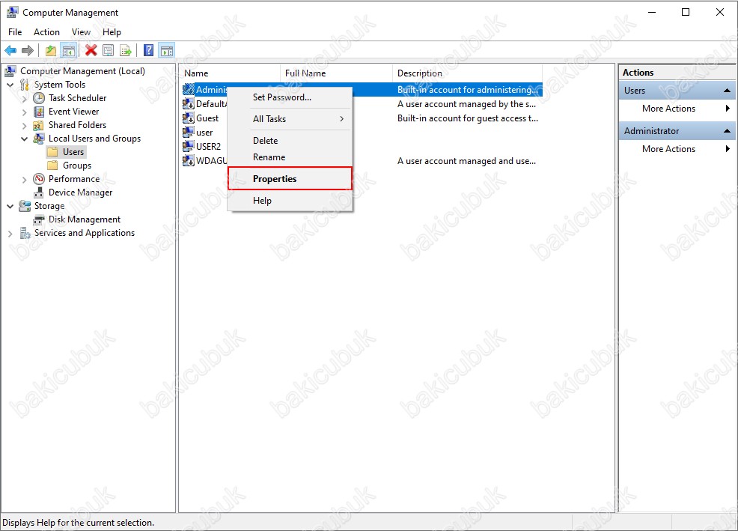Collapse the Administrator section in Actions pane
Image resolution: width=738 pixels, height=531 pixels.
click(728, 131)
